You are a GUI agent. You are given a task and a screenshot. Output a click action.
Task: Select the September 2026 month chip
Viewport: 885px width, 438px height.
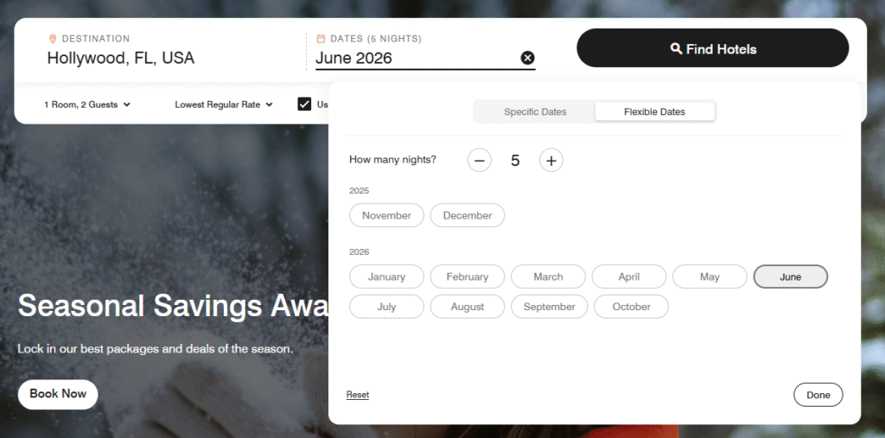(549, 307)
